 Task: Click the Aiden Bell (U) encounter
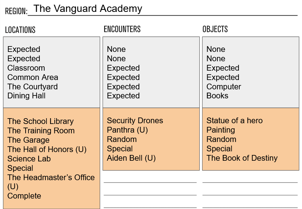point(131,158)
